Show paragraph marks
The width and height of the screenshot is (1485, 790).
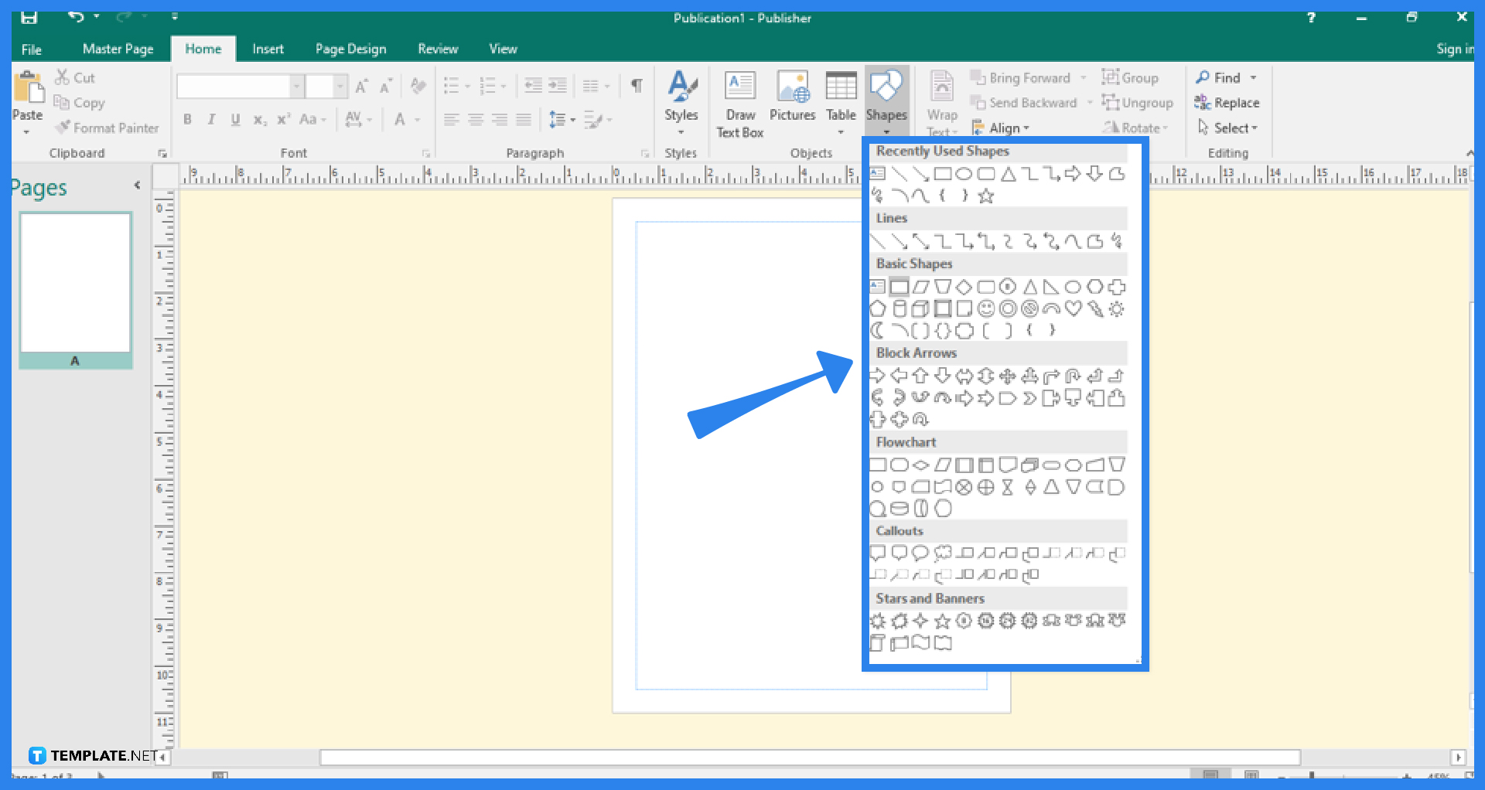point(637,86)
